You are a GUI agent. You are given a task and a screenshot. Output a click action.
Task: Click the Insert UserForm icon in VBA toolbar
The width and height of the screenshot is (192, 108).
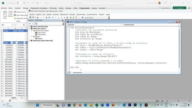click(33, 17)
